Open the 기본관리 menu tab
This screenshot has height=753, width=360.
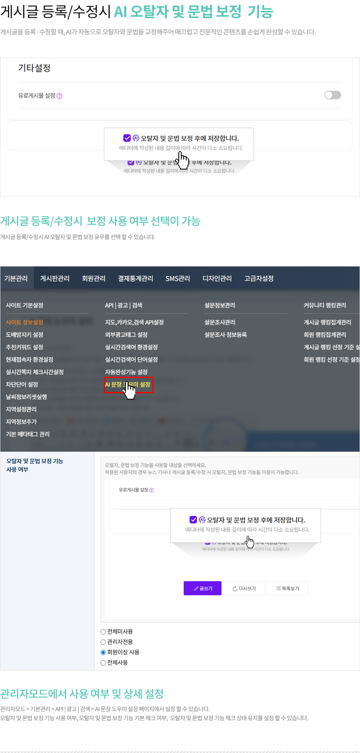16,278
